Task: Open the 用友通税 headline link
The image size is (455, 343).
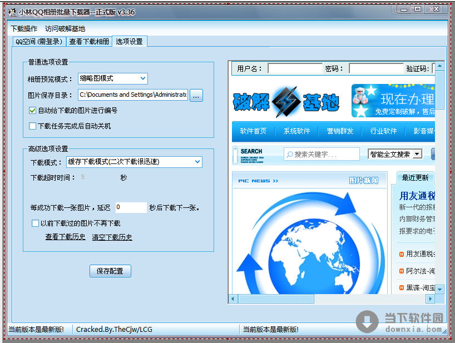Action: [x=417, y=196]
